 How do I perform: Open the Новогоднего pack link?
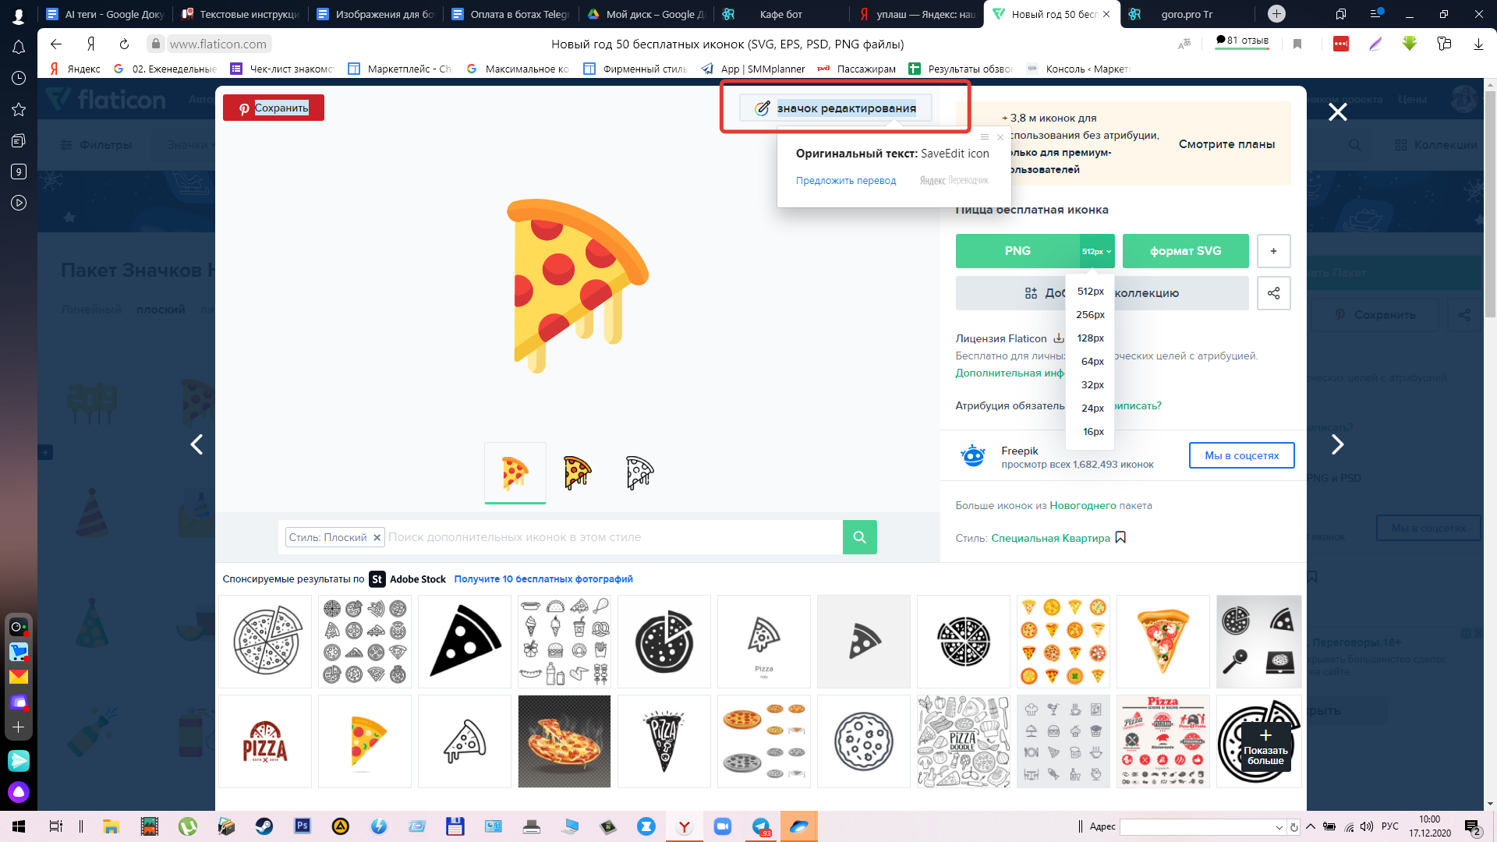pos(1083,505)
